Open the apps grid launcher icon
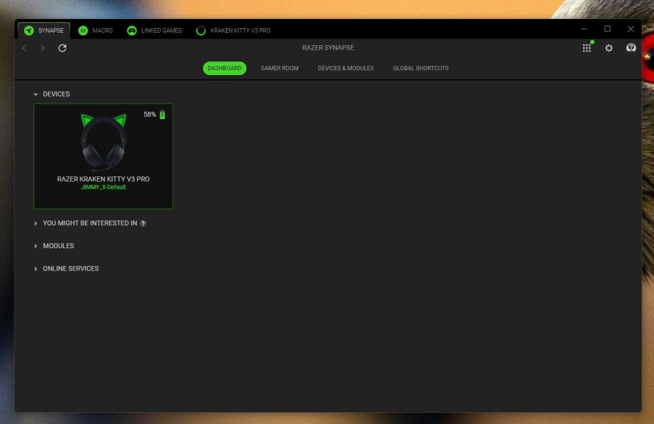The image size is (654, 424). pyautogui.click(x=587, y=48)
